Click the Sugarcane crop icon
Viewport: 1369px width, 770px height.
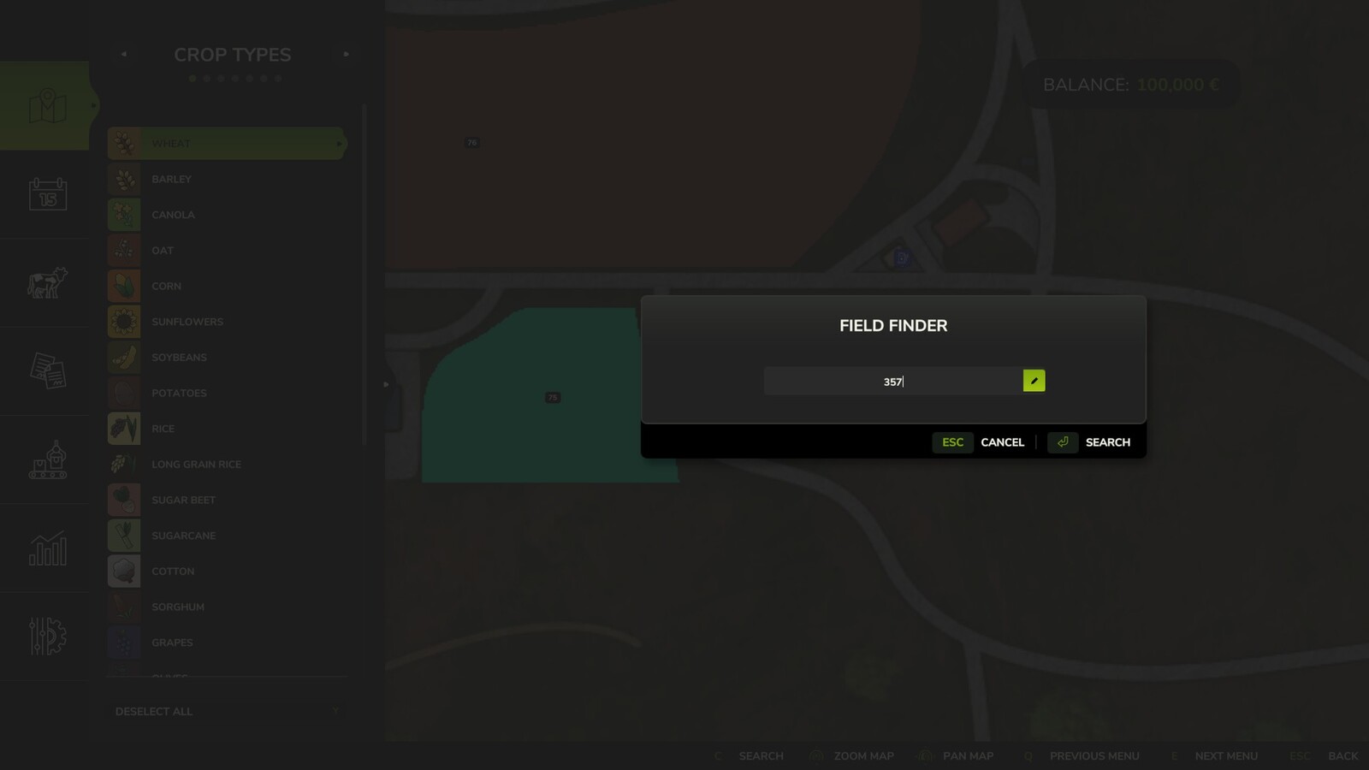[x=124, y=536]
